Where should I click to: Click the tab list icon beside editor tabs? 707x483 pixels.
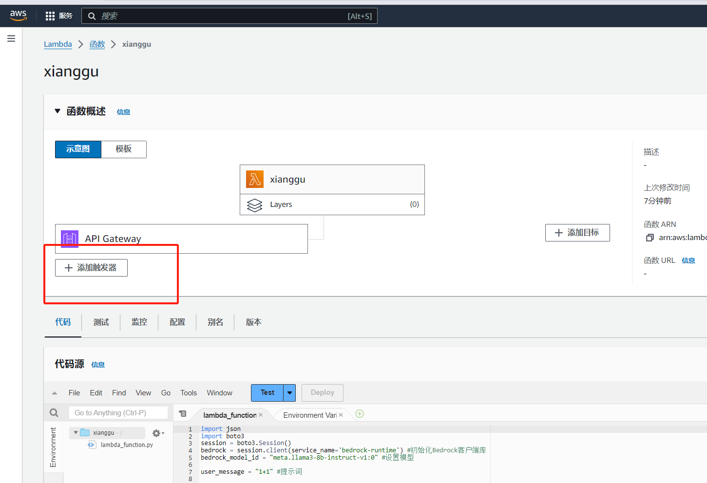click(x=183, y=414)
